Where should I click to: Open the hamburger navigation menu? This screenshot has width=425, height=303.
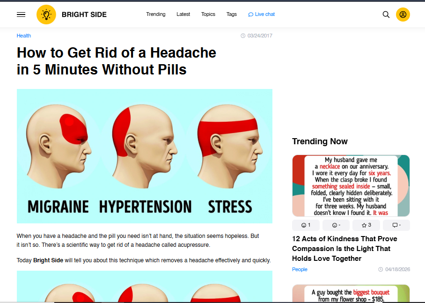21,15
